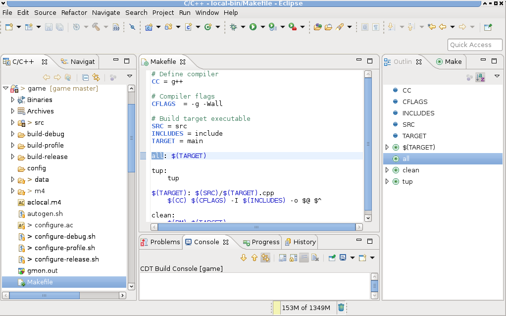Expand the clean target in the Outline
The height and width of the screenshot is (316, 506).
(x=387, y=170)
